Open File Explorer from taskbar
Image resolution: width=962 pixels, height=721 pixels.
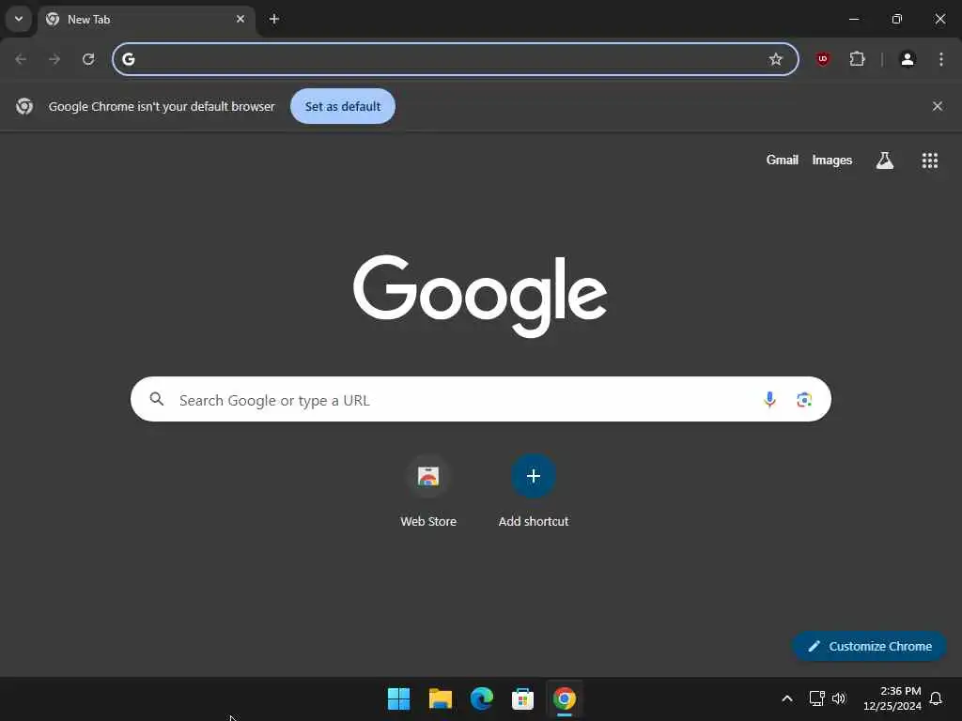440,698
